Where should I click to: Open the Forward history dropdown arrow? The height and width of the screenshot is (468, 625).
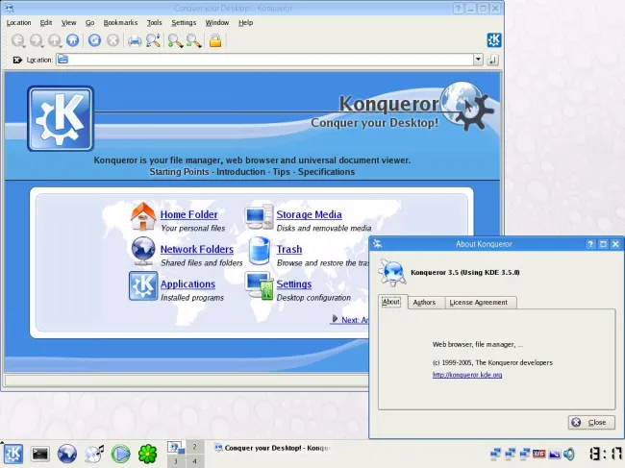42,47
